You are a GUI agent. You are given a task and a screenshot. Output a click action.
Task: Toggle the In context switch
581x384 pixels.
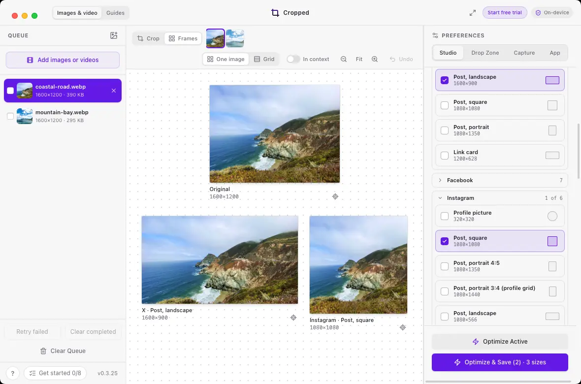point(293,59)
